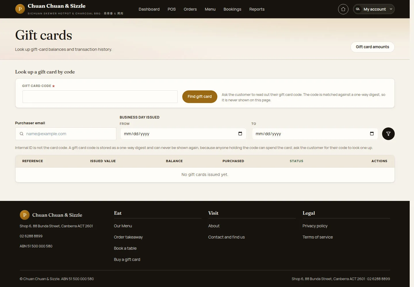Open the About footer link
Image resolution: width=414 pixels, height=287 pixels.
[214, 226]
